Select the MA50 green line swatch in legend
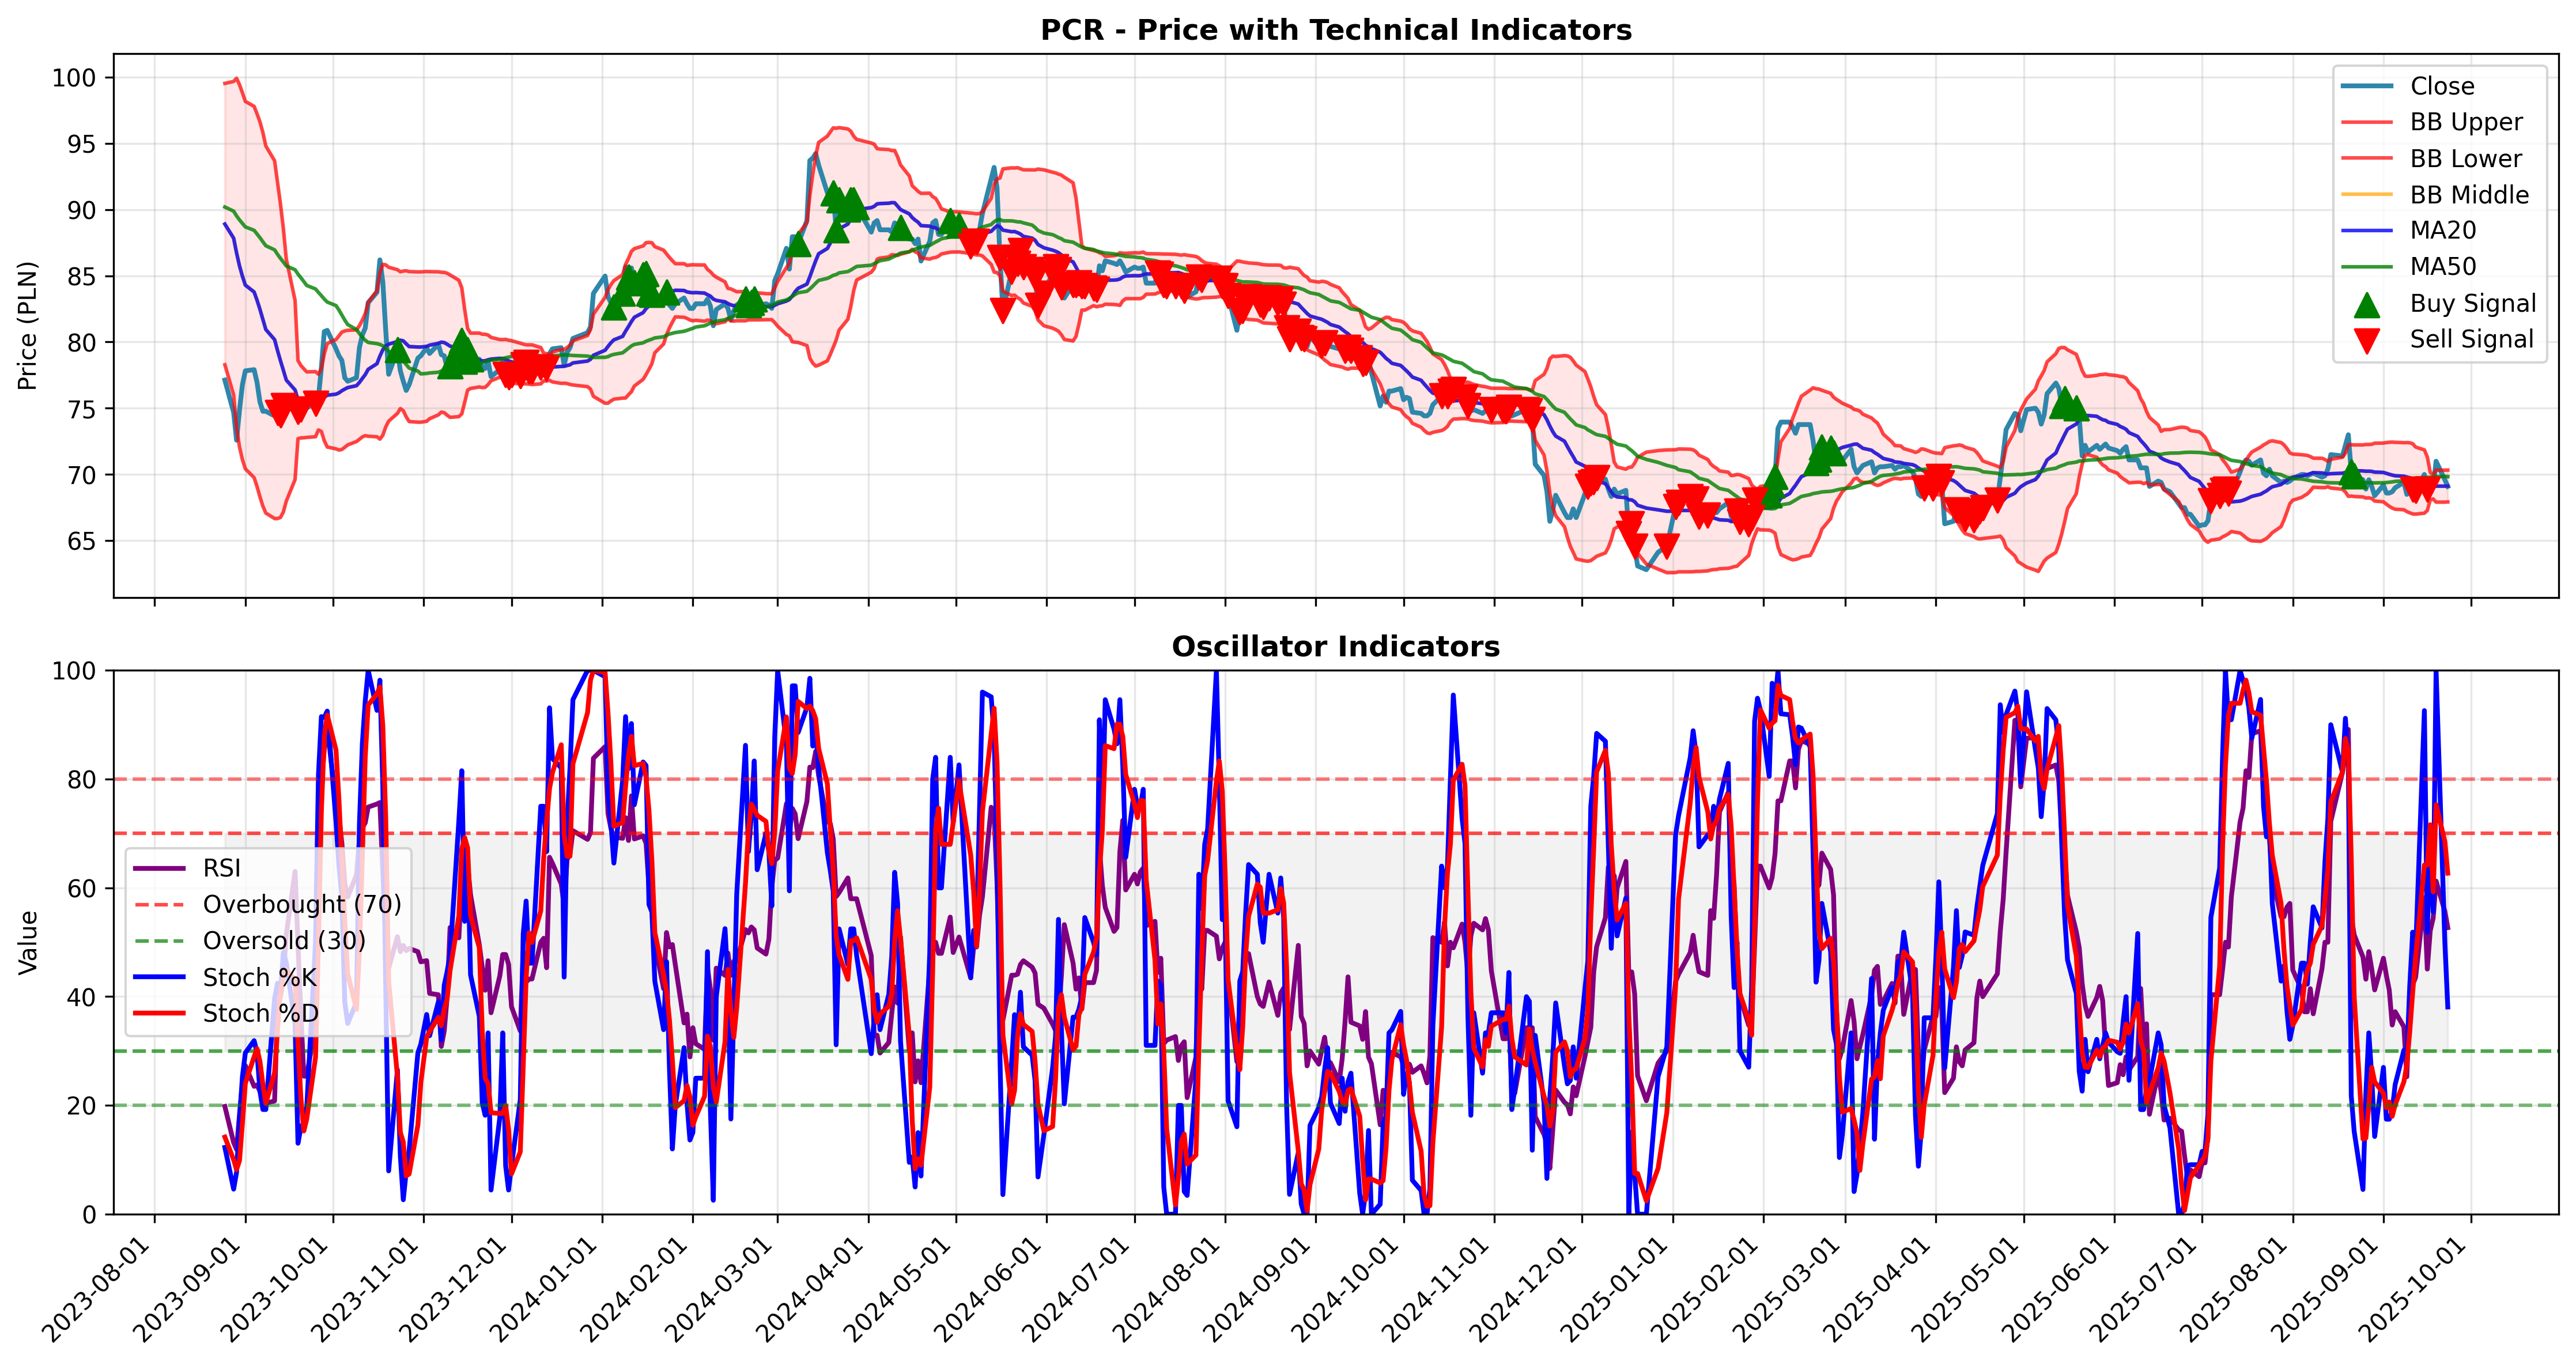 2367,267
